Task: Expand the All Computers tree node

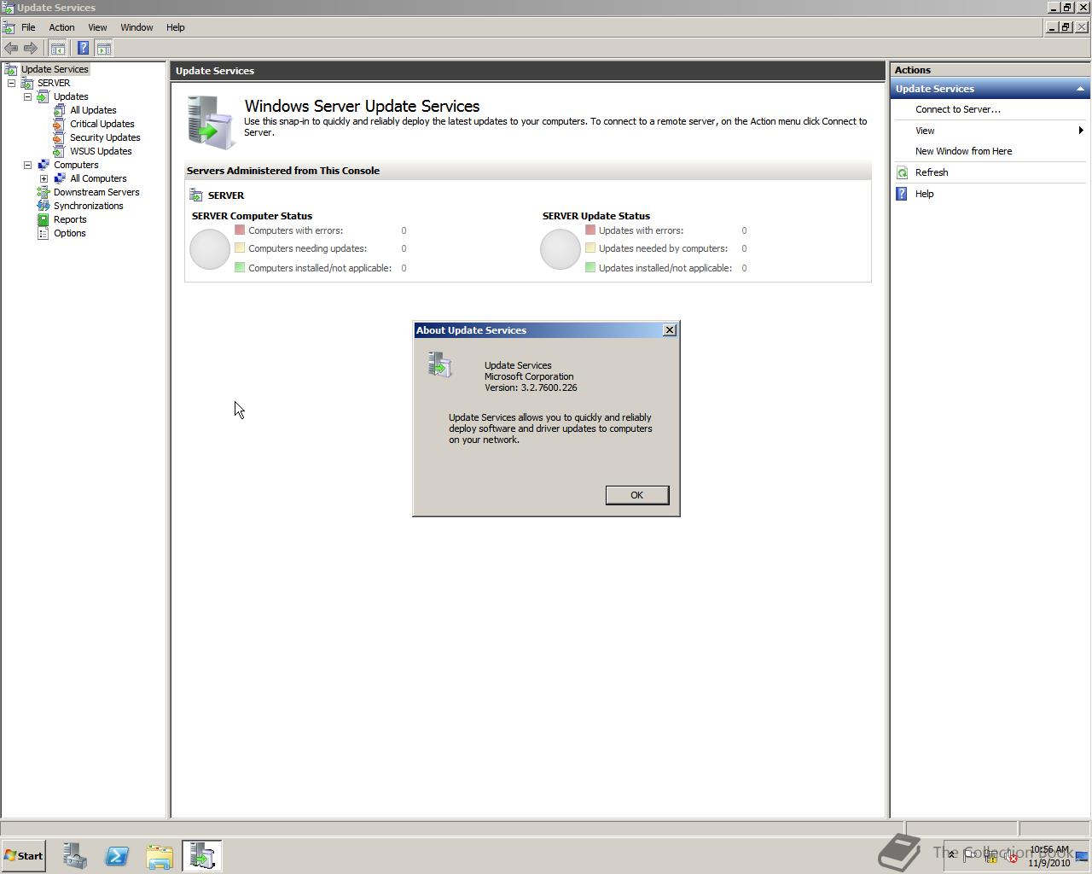Action: [x=44, y=178]
